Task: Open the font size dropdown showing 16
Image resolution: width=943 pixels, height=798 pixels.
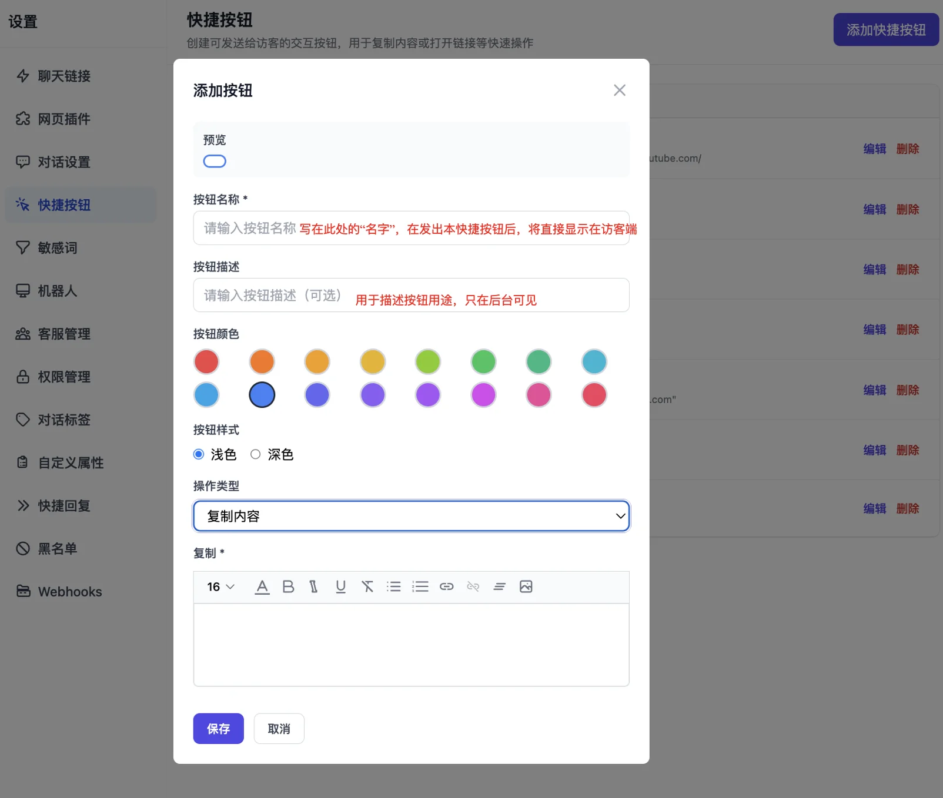Action: coord(219,586)
